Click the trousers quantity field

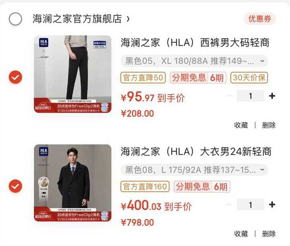(251, 96)
